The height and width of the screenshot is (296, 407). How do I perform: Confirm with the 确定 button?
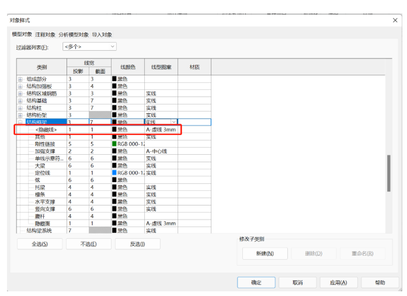point(256,283)
